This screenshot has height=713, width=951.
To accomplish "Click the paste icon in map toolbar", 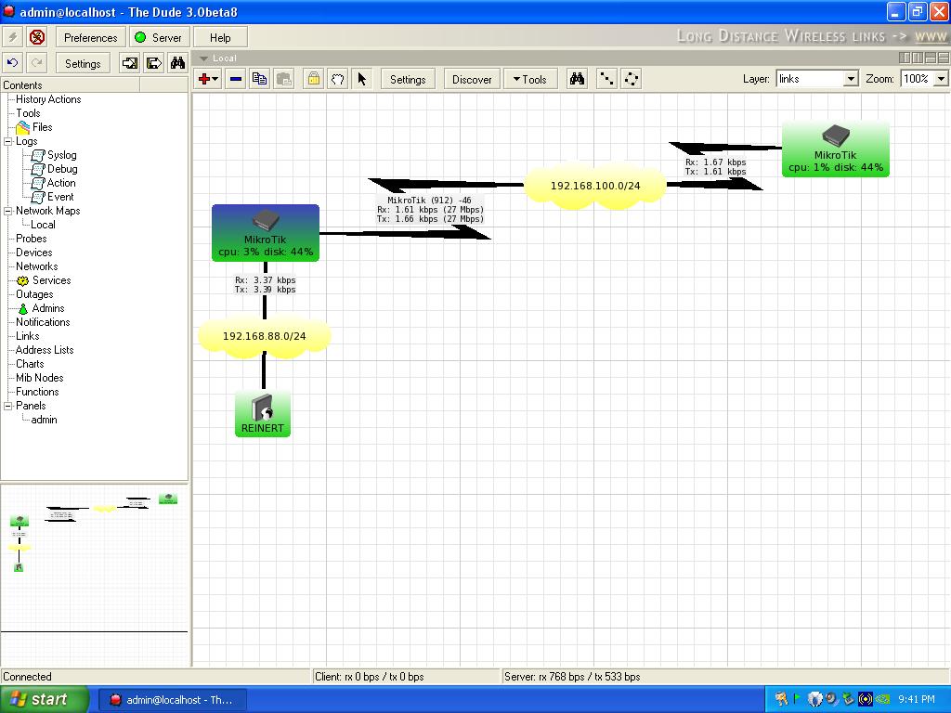I will click(x=284, y=79).
